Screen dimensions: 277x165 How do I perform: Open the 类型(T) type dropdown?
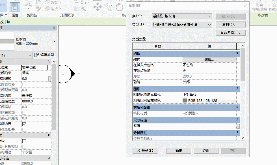click(209, 25)
